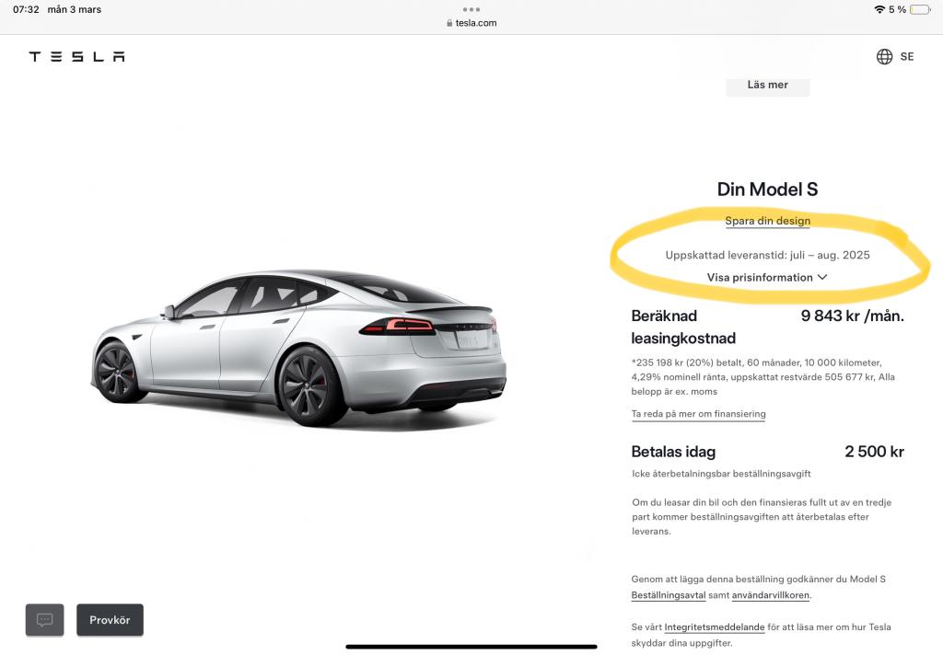Open the användarvillkoren link

coord(771,595)
